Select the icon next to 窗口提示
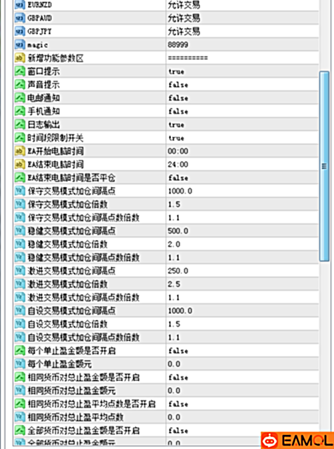 click(x=20, y=71)
